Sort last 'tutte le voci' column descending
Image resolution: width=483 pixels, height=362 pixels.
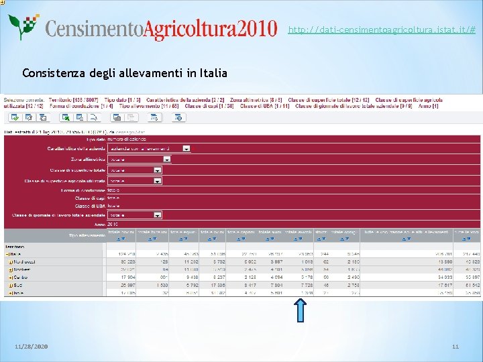(468, 239)
